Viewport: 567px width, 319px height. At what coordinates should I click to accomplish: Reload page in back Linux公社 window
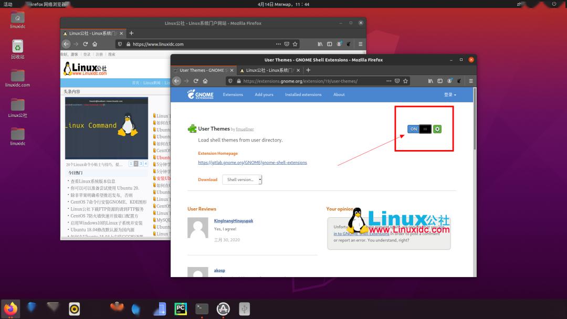[86, 44]
